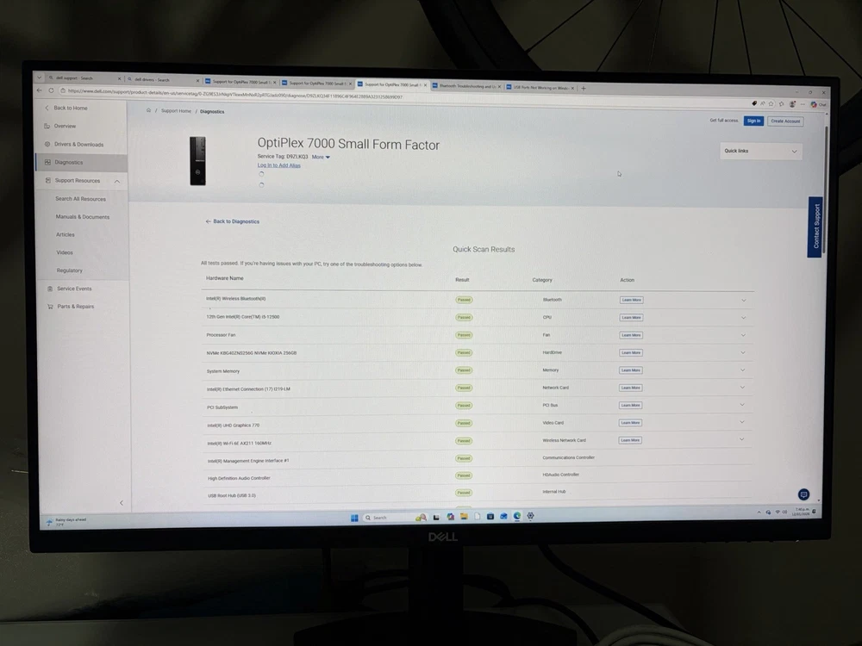Image resolution: width=862 pixels, height=646 pixels.
Task: Switch to the Bluetooth Troubleshooting browser tab
Action: point(466,86)
